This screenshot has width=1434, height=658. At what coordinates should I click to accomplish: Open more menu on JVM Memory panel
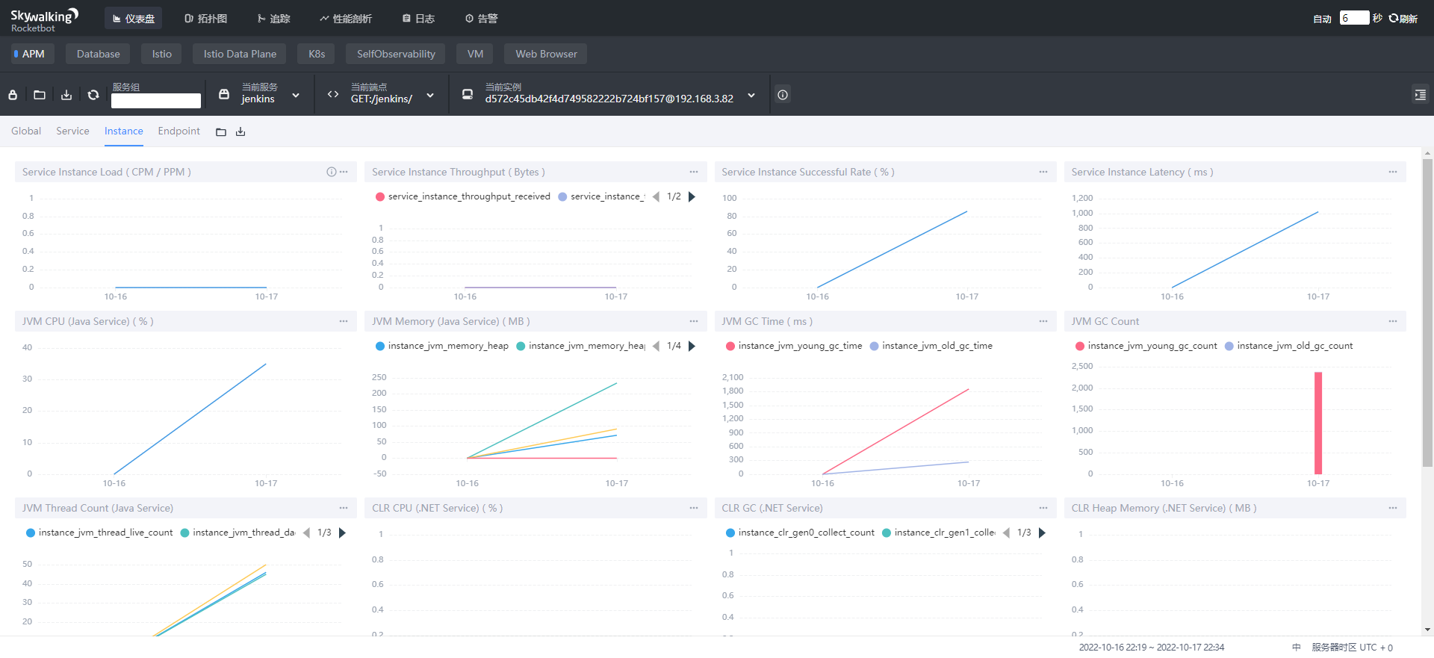pos(694,321)
